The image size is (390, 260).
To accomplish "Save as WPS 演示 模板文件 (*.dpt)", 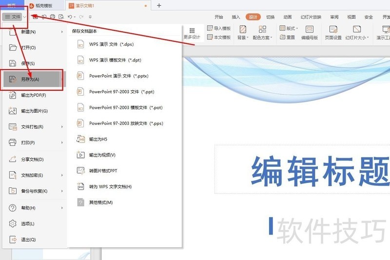I will click(x=125, y=60).
